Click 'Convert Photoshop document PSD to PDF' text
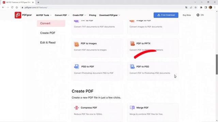The width and height of the screenshot is (218, 122). click(94, 73)
